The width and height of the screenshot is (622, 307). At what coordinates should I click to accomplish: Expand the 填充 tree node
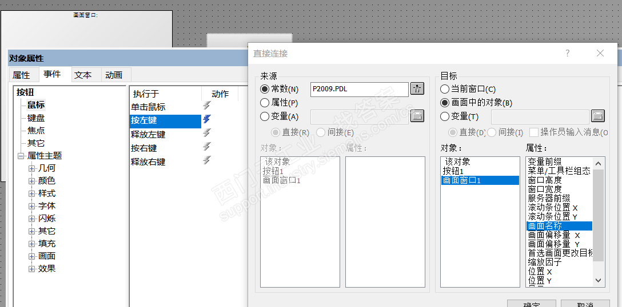(x=32, y=244)
